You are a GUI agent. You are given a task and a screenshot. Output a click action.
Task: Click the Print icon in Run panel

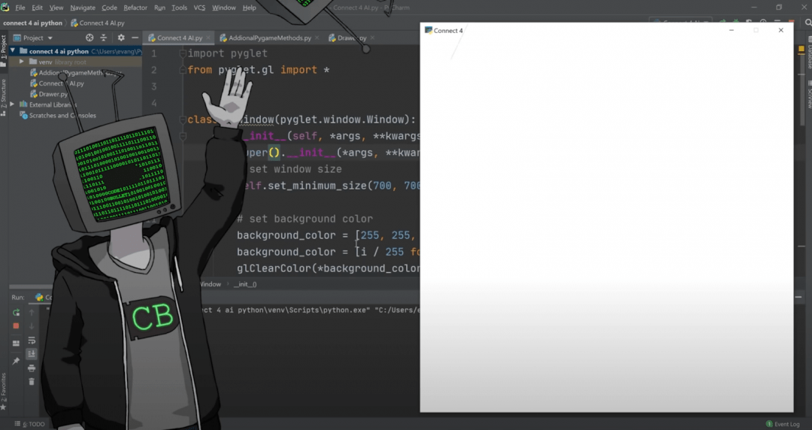(x=32, y=368)
